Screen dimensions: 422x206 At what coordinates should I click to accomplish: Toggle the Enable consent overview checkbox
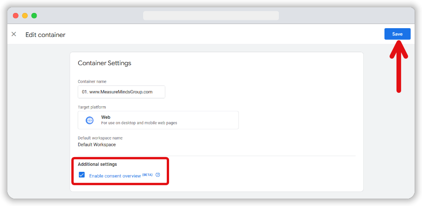(82, 175)
